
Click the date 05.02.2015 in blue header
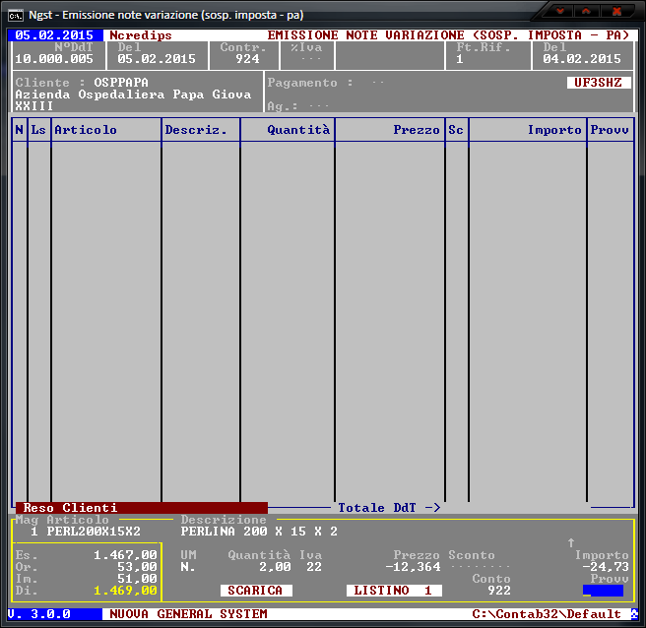[x=54, y=35]
